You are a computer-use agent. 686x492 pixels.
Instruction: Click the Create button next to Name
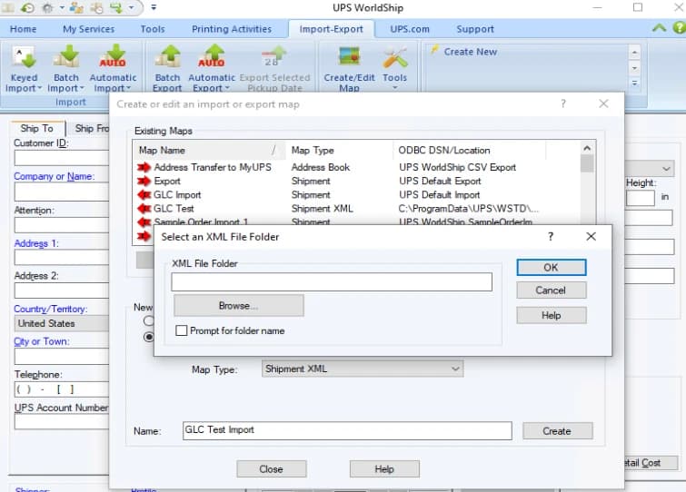pos(557,431)
